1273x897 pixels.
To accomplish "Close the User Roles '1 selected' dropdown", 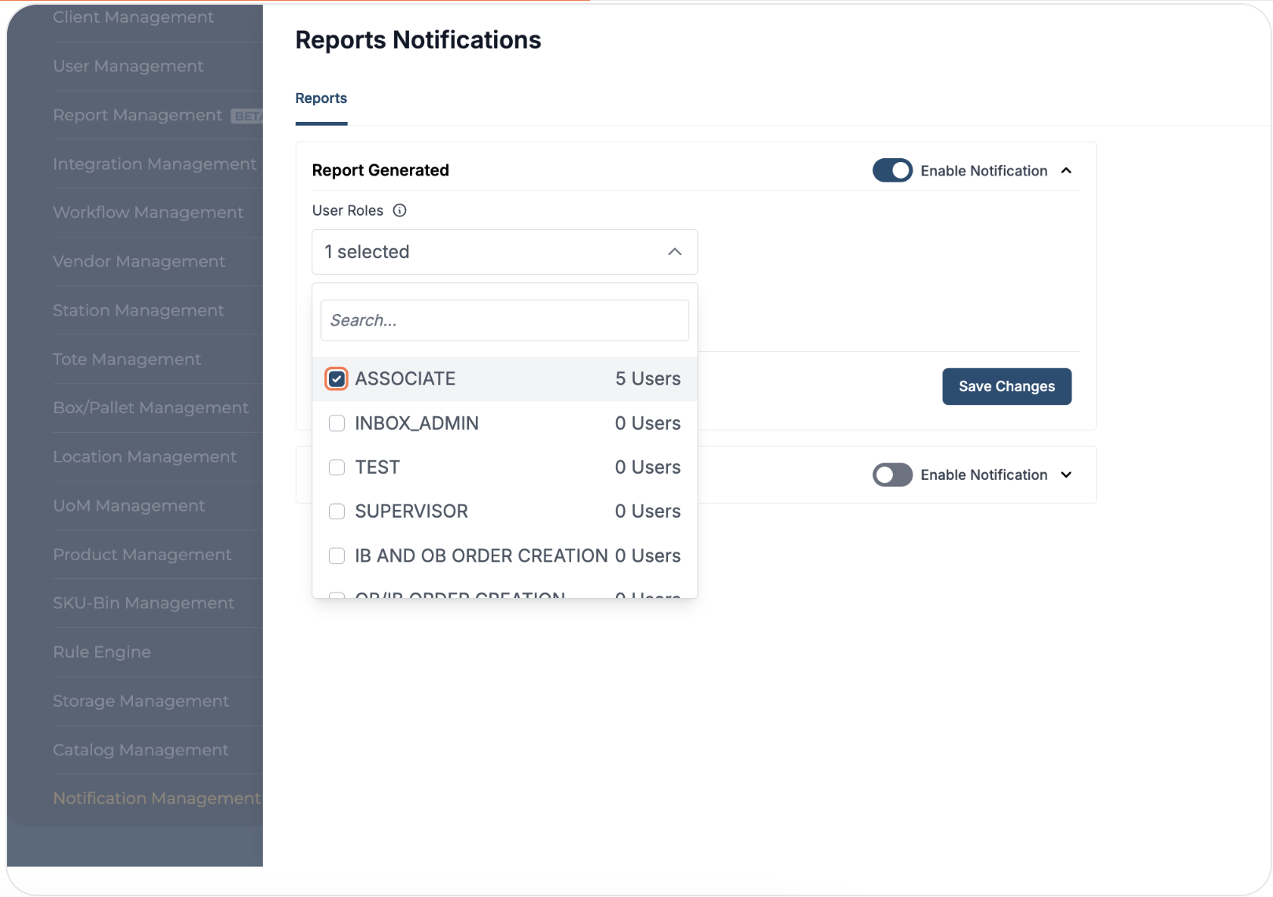I will click(674, 252).
